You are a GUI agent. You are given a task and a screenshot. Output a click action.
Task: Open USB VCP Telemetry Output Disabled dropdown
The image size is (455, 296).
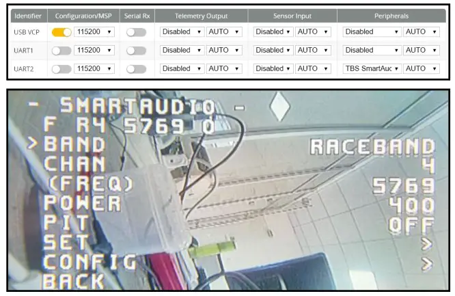(182, 31)
